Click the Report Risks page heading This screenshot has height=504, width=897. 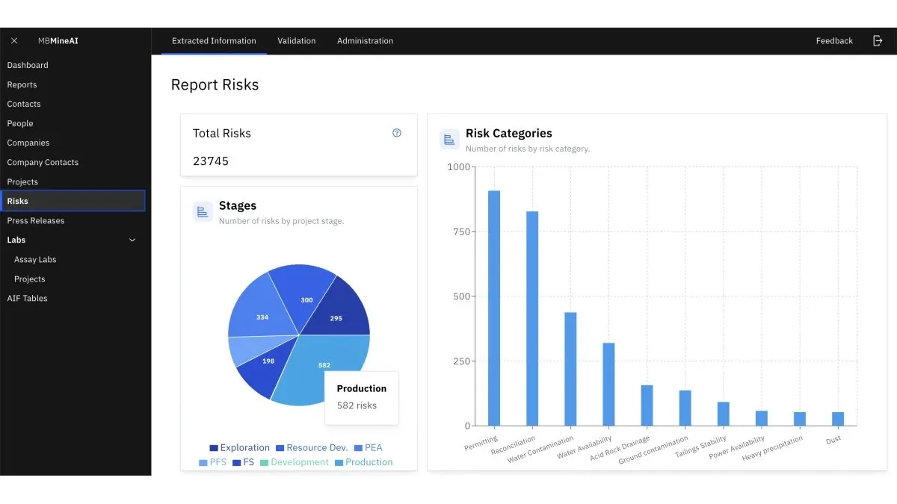coord(215,85)
